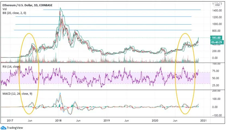The height and width of the screenshot is (130, 226).
Task: Click the 593.00 current price tag
Action: 216,38
